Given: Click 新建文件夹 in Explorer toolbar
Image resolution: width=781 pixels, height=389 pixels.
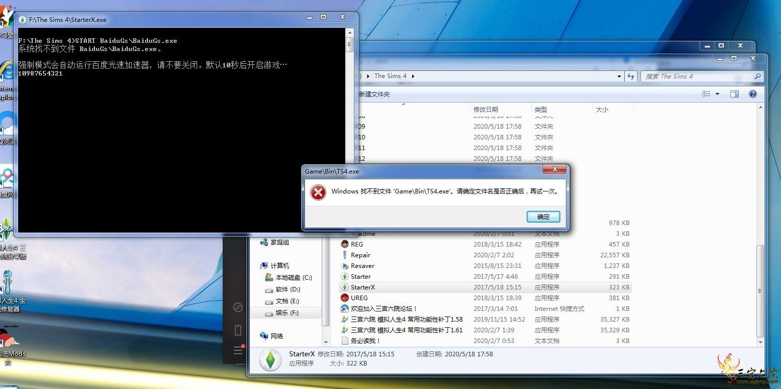Looking at the screenshot, I should point(374,94).
